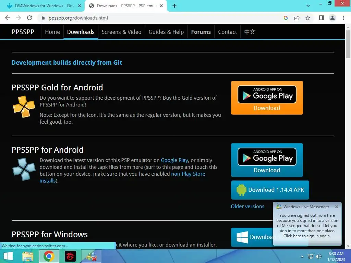
Task: Open File Explorer from taskbar
Action: (x=27, y=256)
